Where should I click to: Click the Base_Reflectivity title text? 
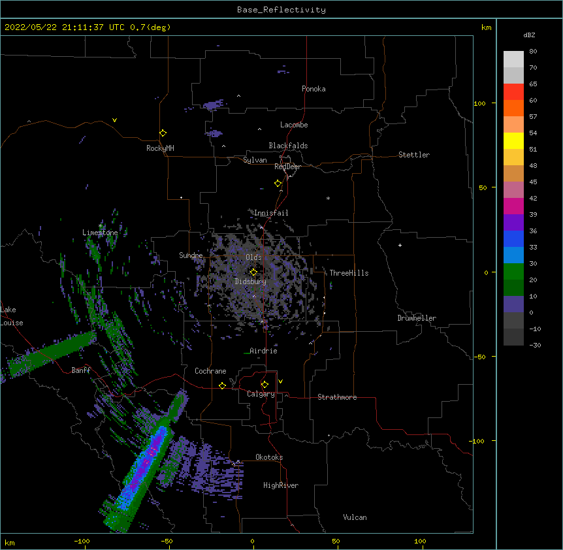click(x=281, y=10)
